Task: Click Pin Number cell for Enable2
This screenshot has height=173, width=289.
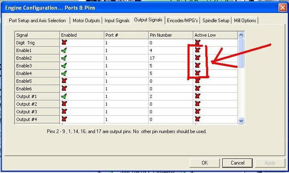Action: 170,58
